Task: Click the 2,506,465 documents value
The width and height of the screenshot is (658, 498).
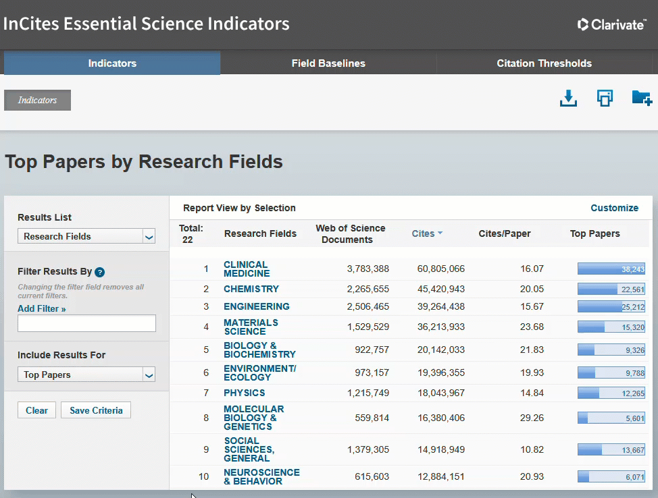Action: (x=368, y=306)
